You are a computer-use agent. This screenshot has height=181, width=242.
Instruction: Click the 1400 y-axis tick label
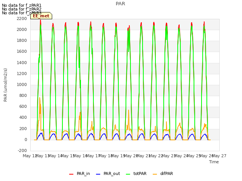(x=22, y=63)
